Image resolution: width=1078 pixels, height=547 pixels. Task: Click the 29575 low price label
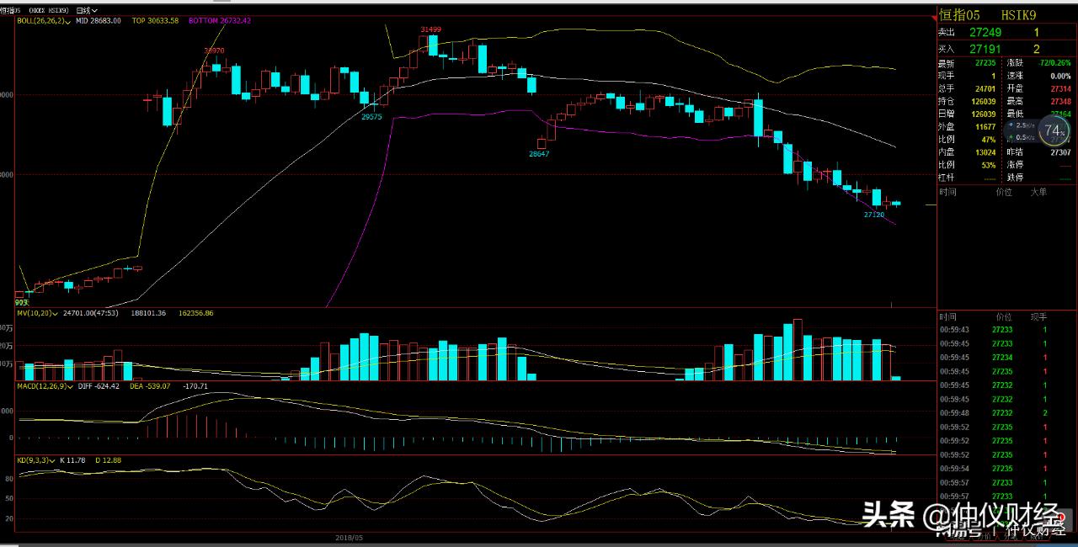coord(371,117)
